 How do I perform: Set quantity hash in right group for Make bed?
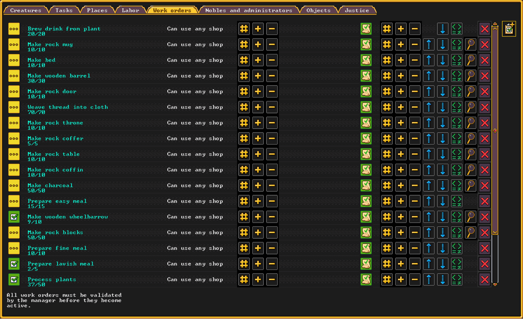(x=387, y=60)
